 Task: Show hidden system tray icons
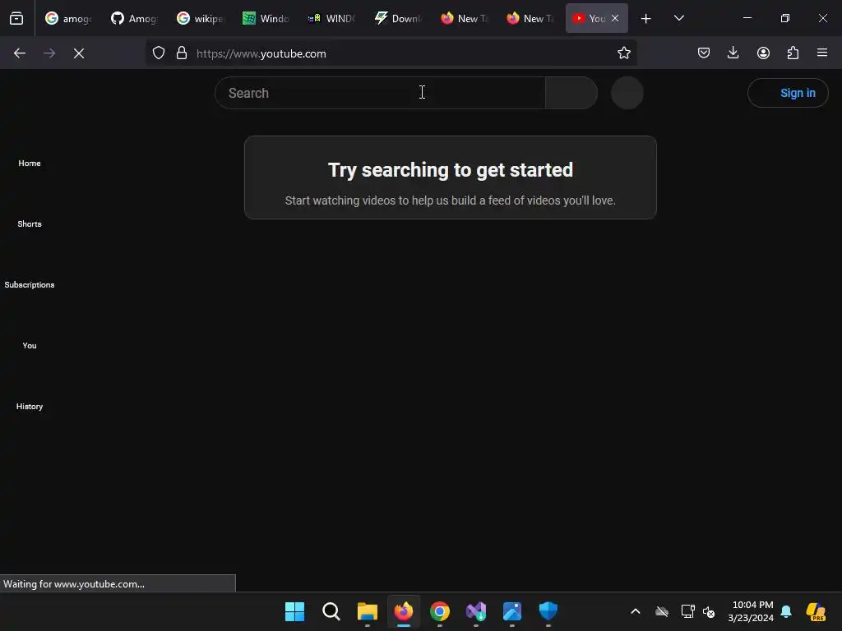pyautogui.click(x=636, y=611)
